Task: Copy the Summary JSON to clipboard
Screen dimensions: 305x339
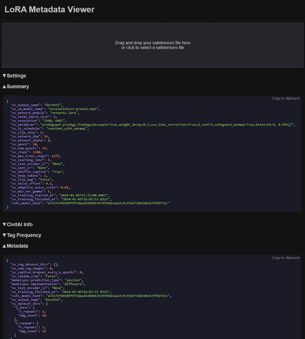Action: [286, 98]
